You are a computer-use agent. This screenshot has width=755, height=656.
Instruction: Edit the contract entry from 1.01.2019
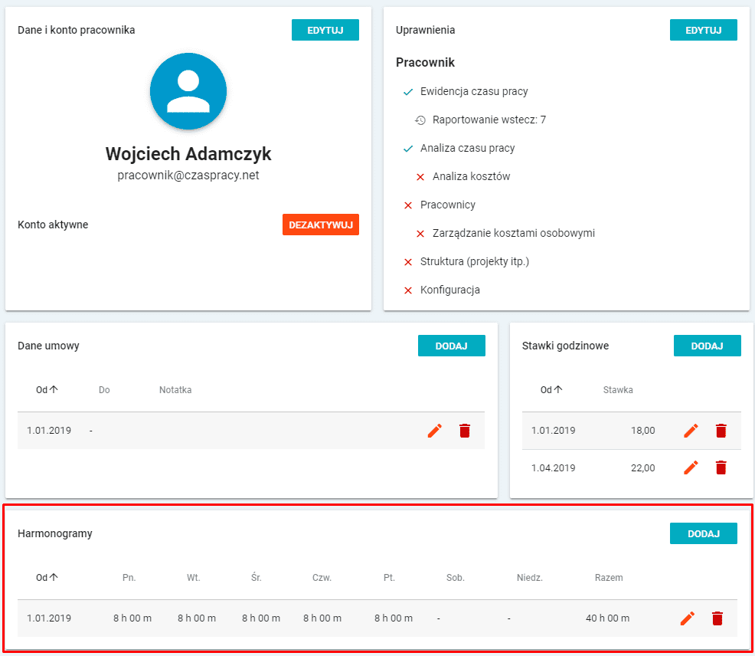click(434, 431)
